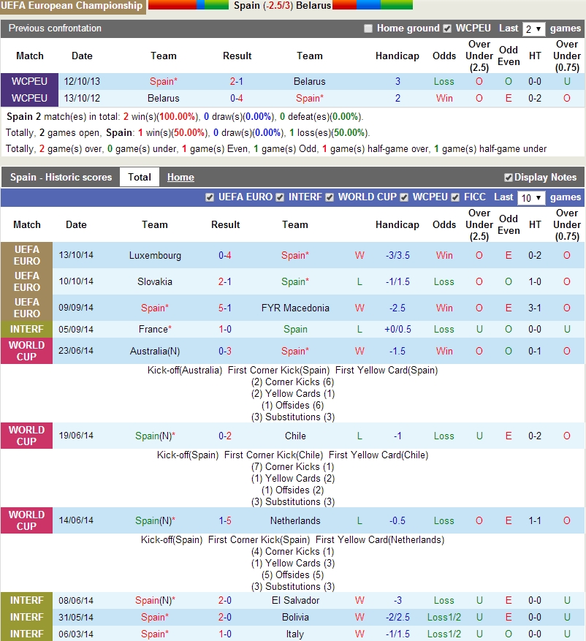Click France* team name
This screenshot has width=586, height=641.
155,329
